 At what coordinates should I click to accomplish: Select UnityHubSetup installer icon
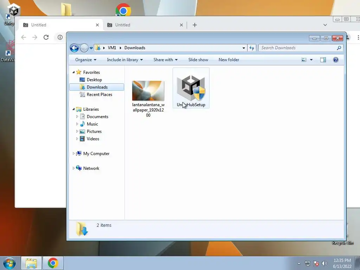(191, 88)
